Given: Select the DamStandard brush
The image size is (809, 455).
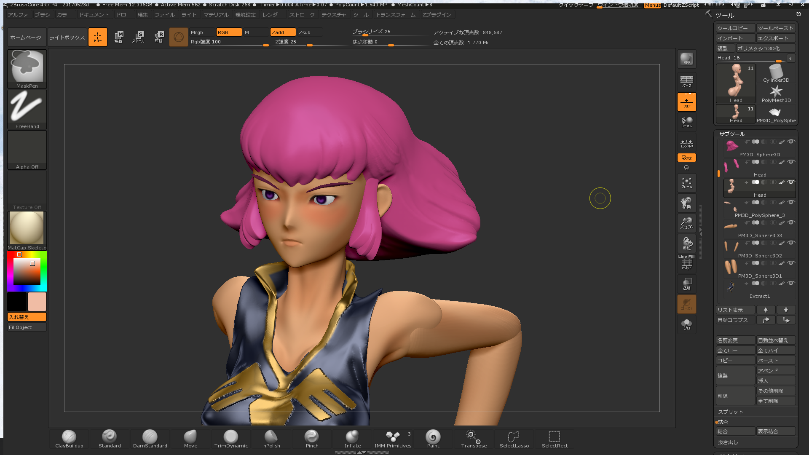Looking at the screenshot, I should click(150, 439).
